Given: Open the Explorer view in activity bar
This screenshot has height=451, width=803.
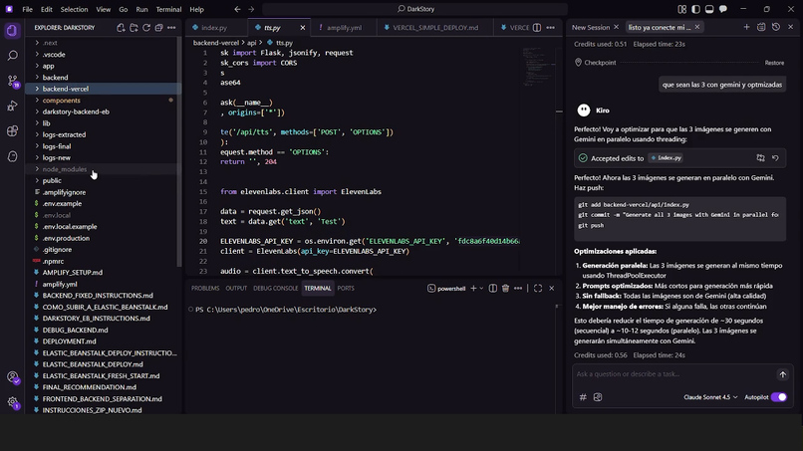Looking at the screenshot, I should coord(12,31).
